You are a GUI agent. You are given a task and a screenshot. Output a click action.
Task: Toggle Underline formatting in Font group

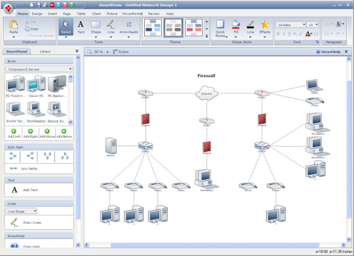[x=289, y=34]
